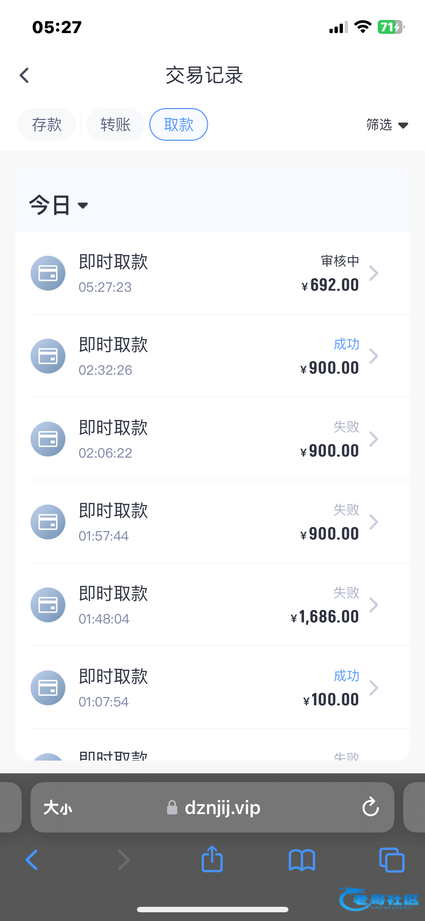Tap the back arrow beside 交易记录 title
The height and width of the screenshot is (921, 425).
point(24,76)
